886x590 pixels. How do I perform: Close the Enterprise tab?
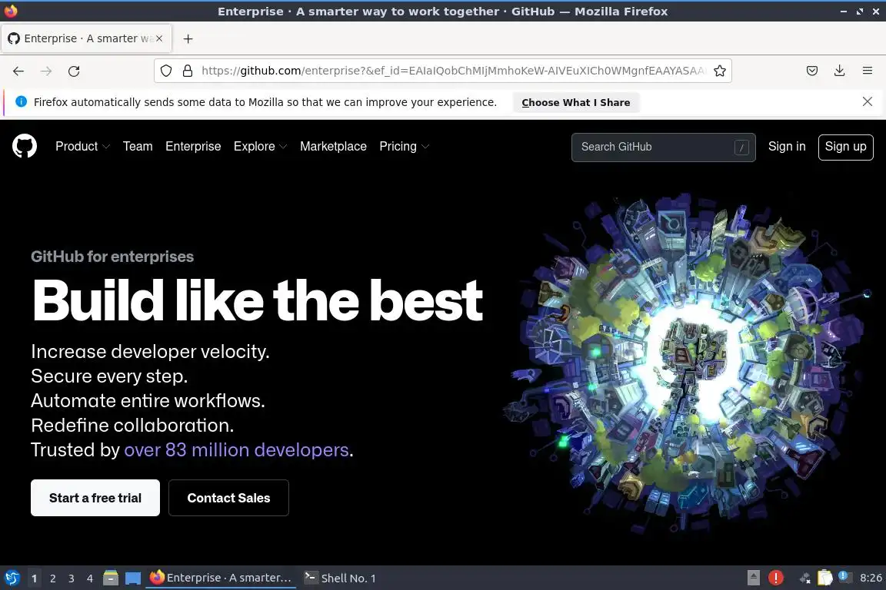tap(159, 38)
